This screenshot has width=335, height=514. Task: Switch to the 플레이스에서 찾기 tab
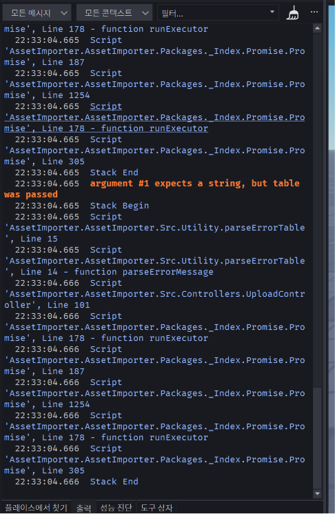click(x=36, y=507)
